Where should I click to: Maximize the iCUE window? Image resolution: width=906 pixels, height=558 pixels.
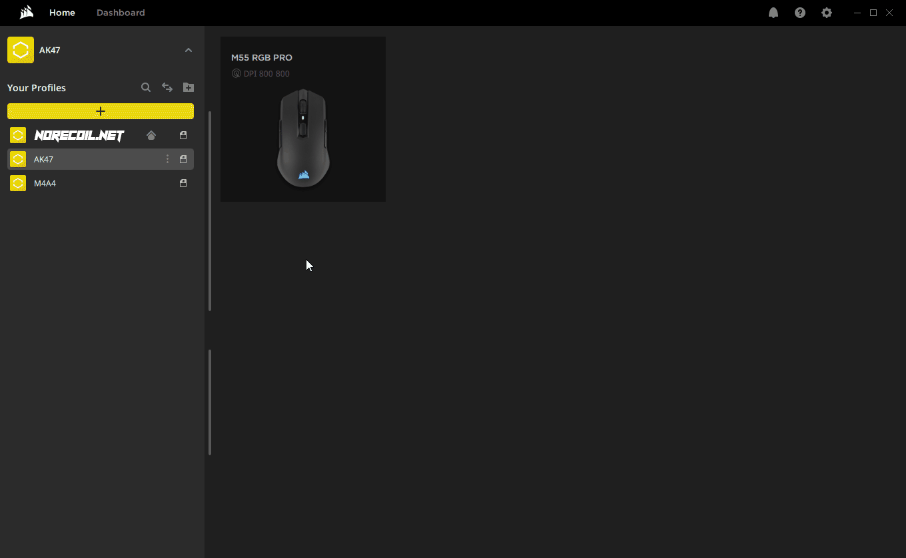click(873, 13)
